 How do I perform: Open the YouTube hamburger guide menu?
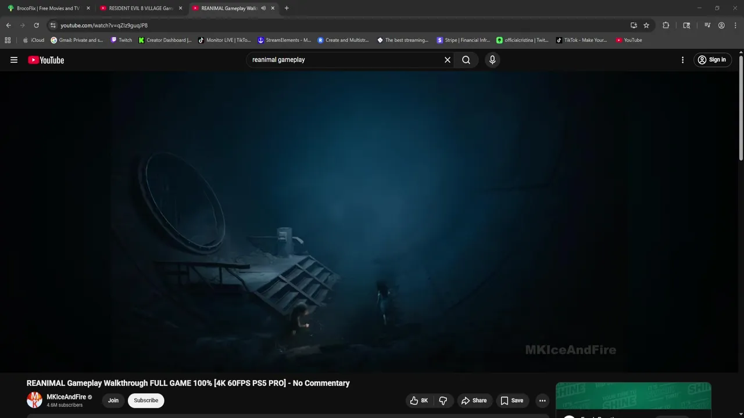[14, 60]
